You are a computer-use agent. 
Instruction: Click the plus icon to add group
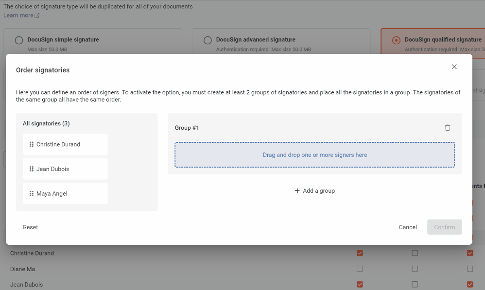[x=297, y=191]
